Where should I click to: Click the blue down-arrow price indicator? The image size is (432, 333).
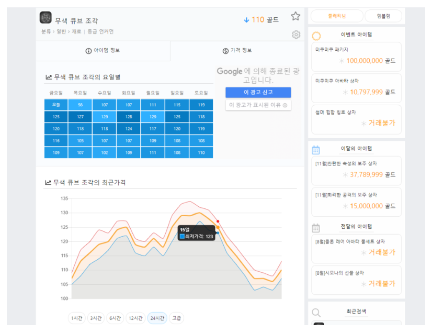pos(246,20)
